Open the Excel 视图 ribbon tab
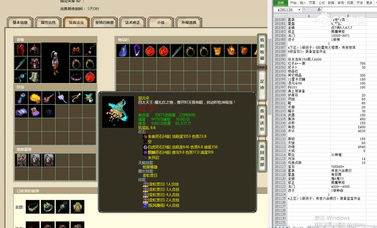The image size is (377, 228). click(x=350, y=3)
